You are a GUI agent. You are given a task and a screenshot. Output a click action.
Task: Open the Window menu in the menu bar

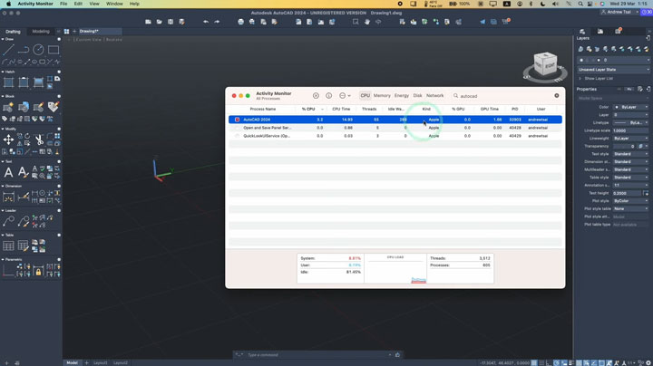tap(114, 4)
